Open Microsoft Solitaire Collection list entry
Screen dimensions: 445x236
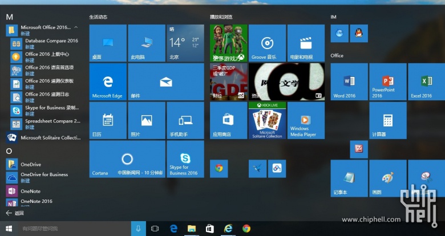(44, 137)
